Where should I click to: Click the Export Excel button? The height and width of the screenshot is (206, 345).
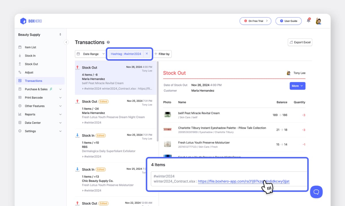300,42
